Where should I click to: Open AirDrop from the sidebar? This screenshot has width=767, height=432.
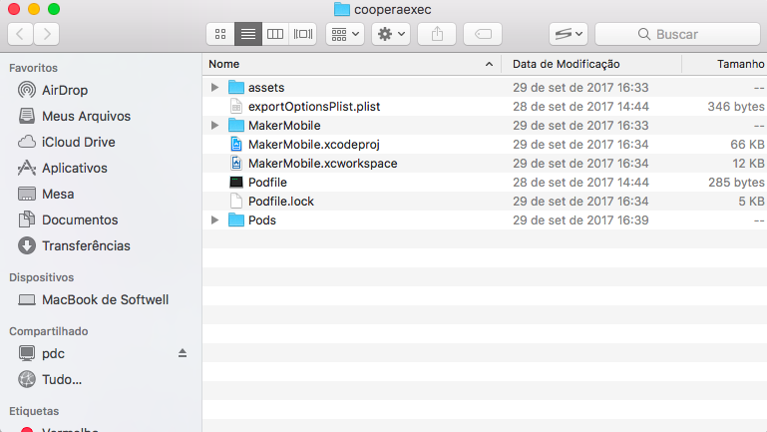pos(64,90)
